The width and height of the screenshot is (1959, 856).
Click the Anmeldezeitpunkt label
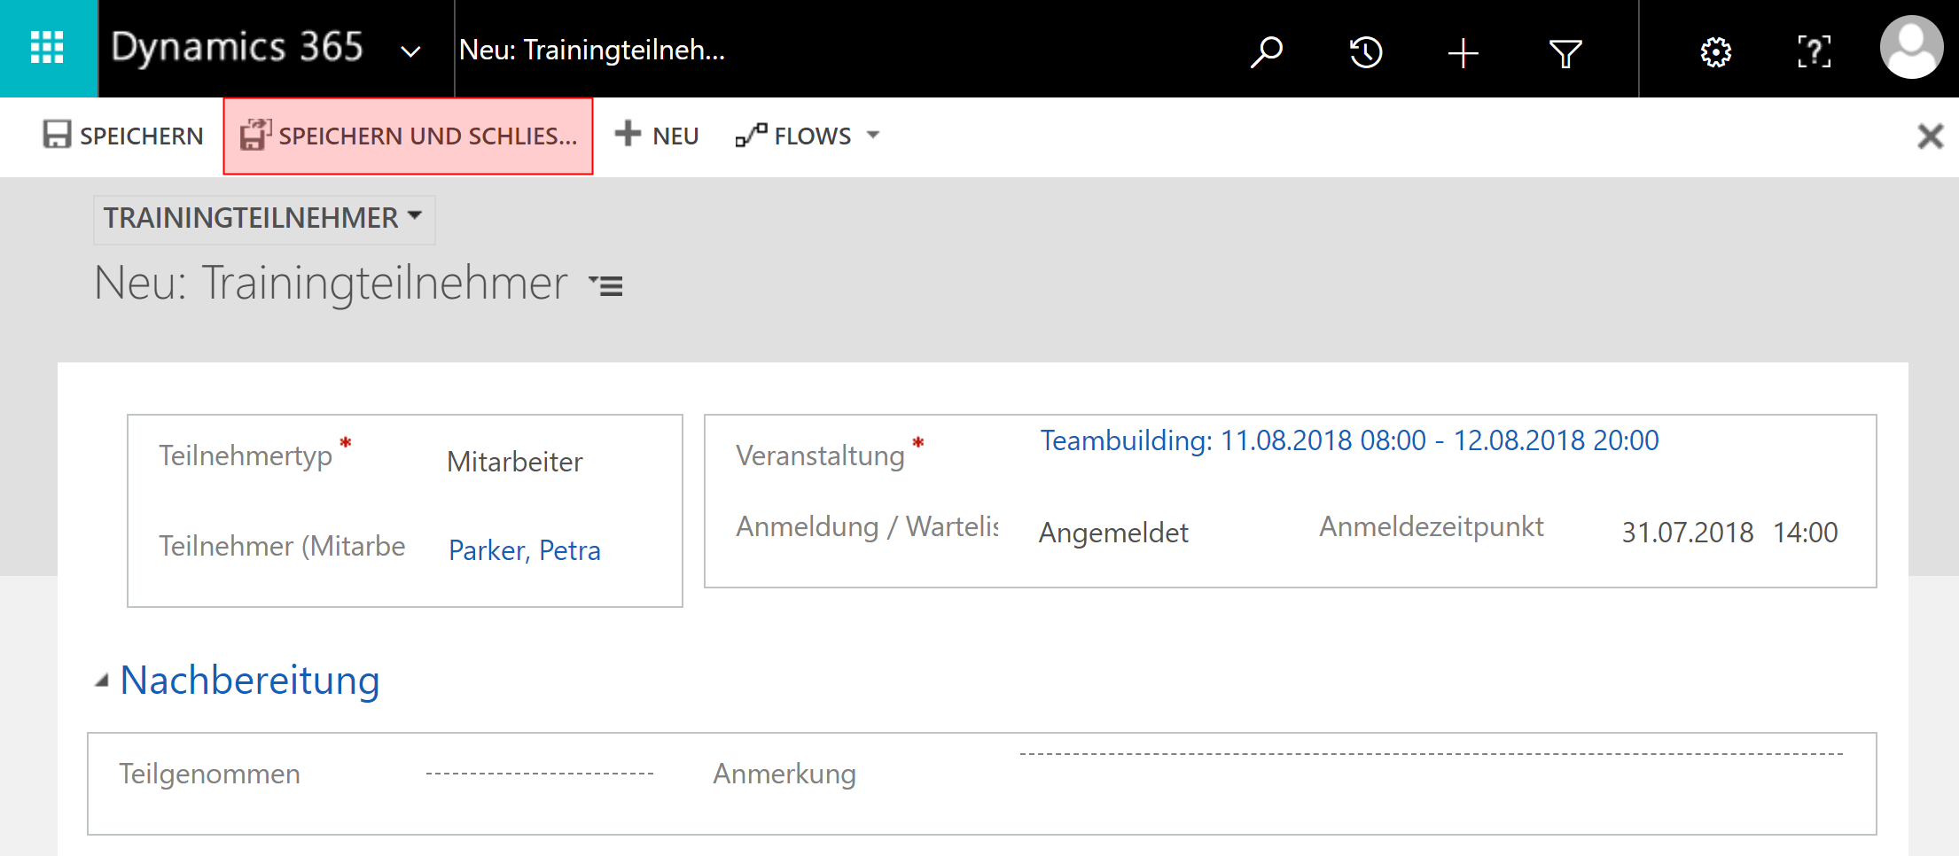1432,526
